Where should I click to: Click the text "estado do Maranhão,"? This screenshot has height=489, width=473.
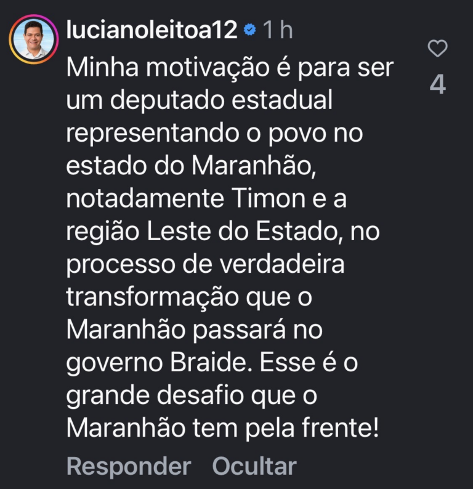coord(192,166)
